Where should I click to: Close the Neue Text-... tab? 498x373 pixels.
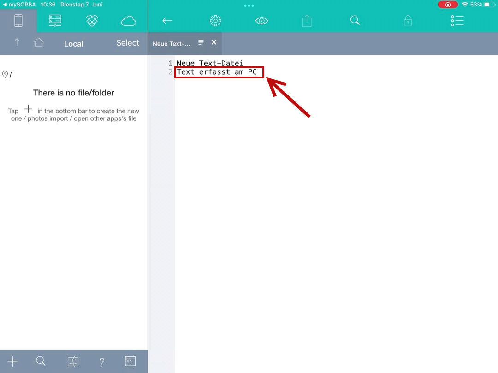point(214,42)
